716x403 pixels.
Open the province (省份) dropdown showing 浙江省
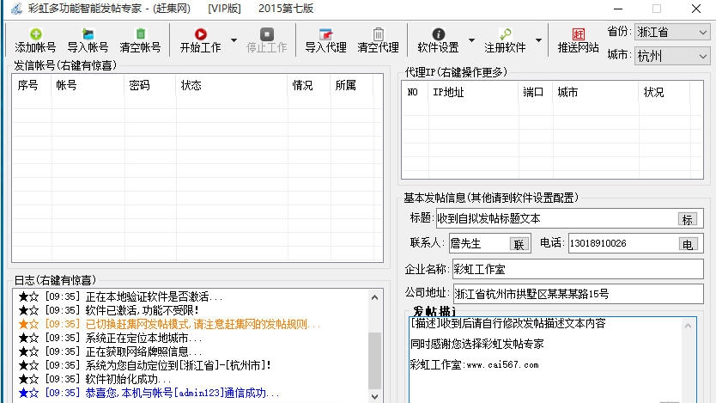point(672,32)
